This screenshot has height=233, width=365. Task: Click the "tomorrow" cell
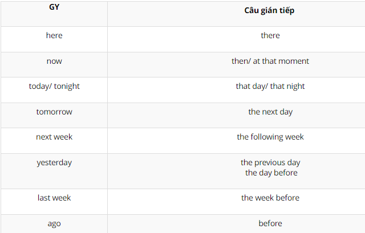54,112
